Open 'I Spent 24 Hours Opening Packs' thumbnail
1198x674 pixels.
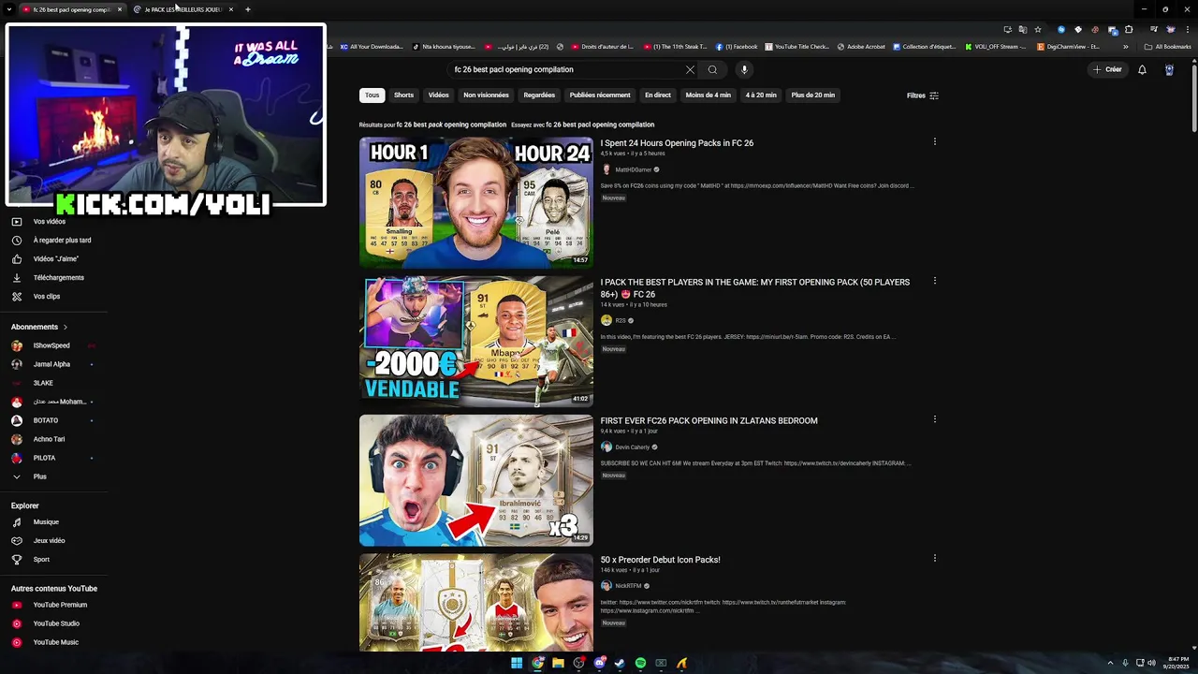pyautogui.click(x=476, y=203)
